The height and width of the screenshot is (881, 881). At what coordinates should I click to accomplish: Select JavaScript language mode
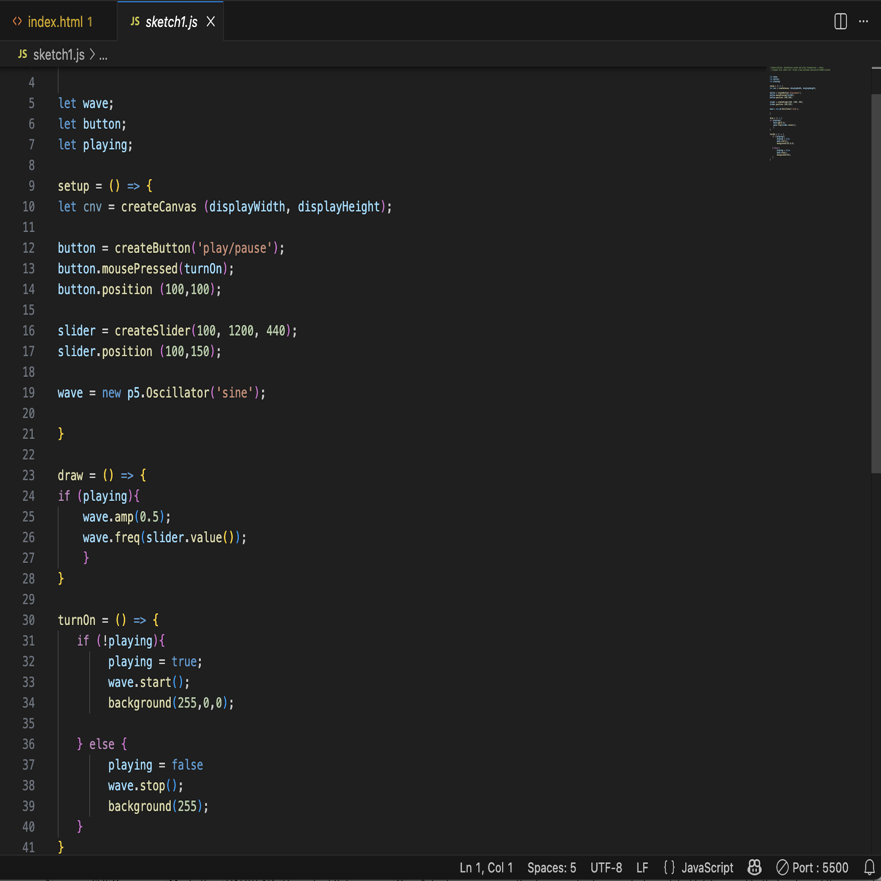(x=707, y=867)
